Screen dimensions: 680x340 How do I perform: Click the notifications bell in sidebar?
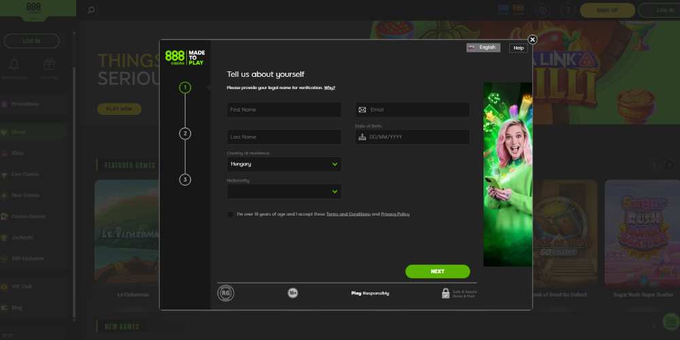tap(14, 65)
